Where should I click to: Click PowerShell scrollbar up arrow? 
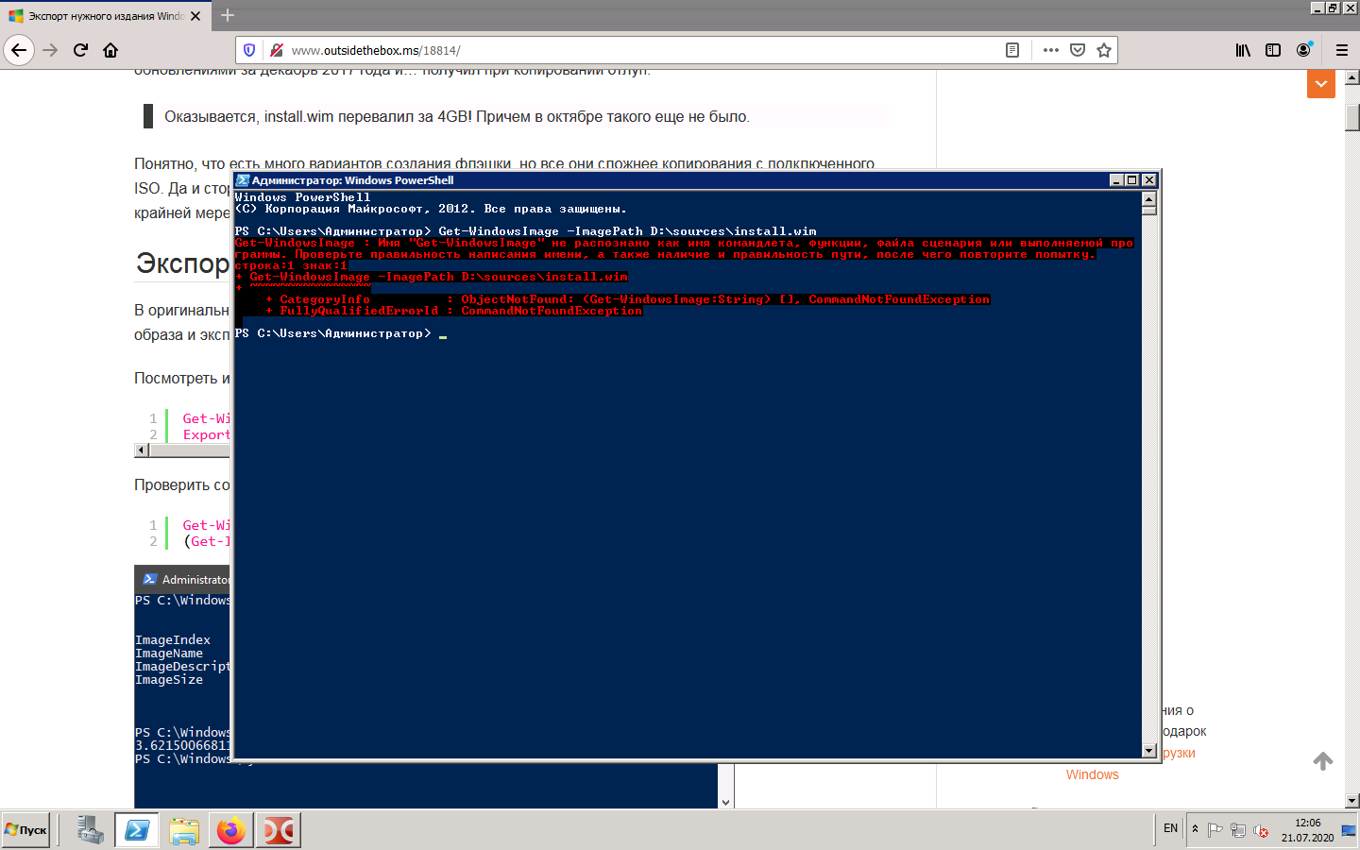[x=1149, y=199]
